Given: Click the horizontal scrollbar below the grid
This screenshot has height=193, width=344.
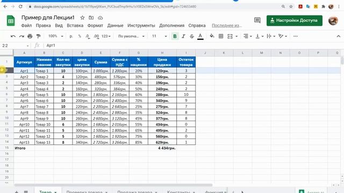Looking at the screenshot, I should coord(113,185).
